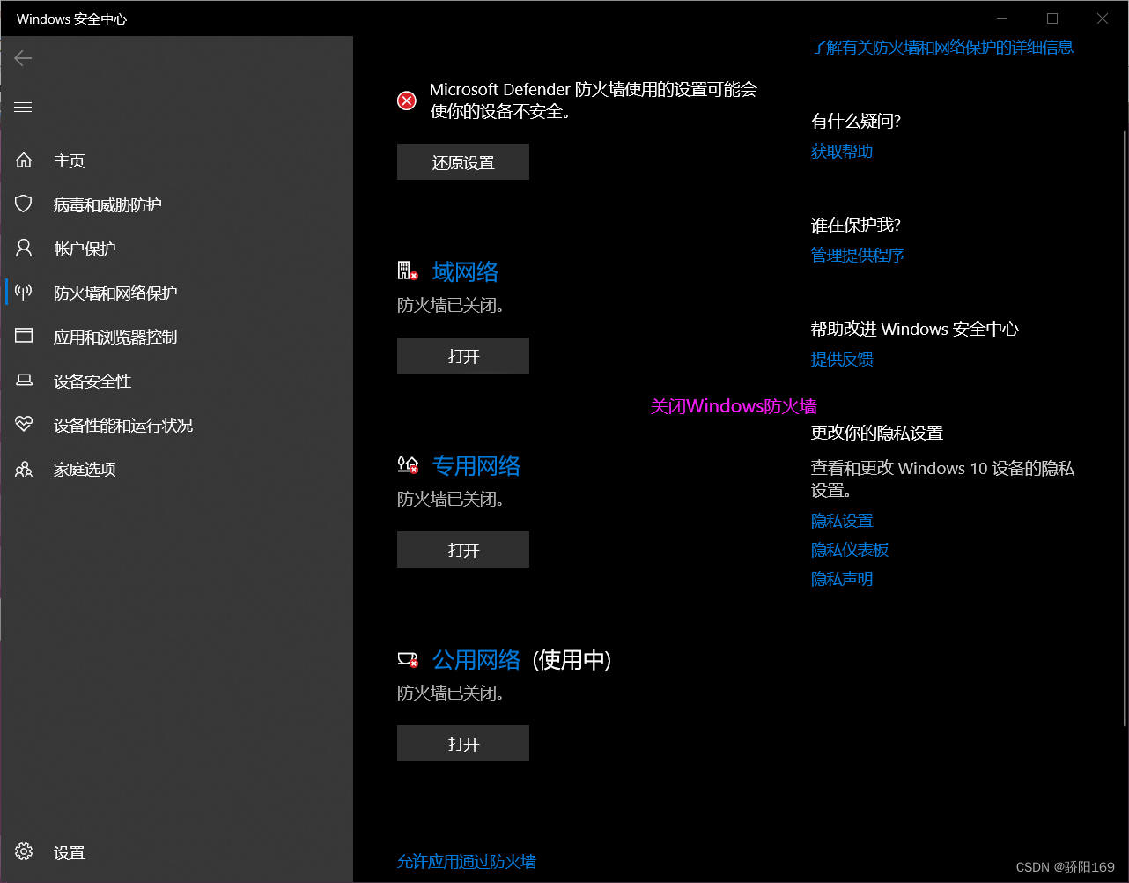Click the Windows 安全中心 window title

click(72, 19)
